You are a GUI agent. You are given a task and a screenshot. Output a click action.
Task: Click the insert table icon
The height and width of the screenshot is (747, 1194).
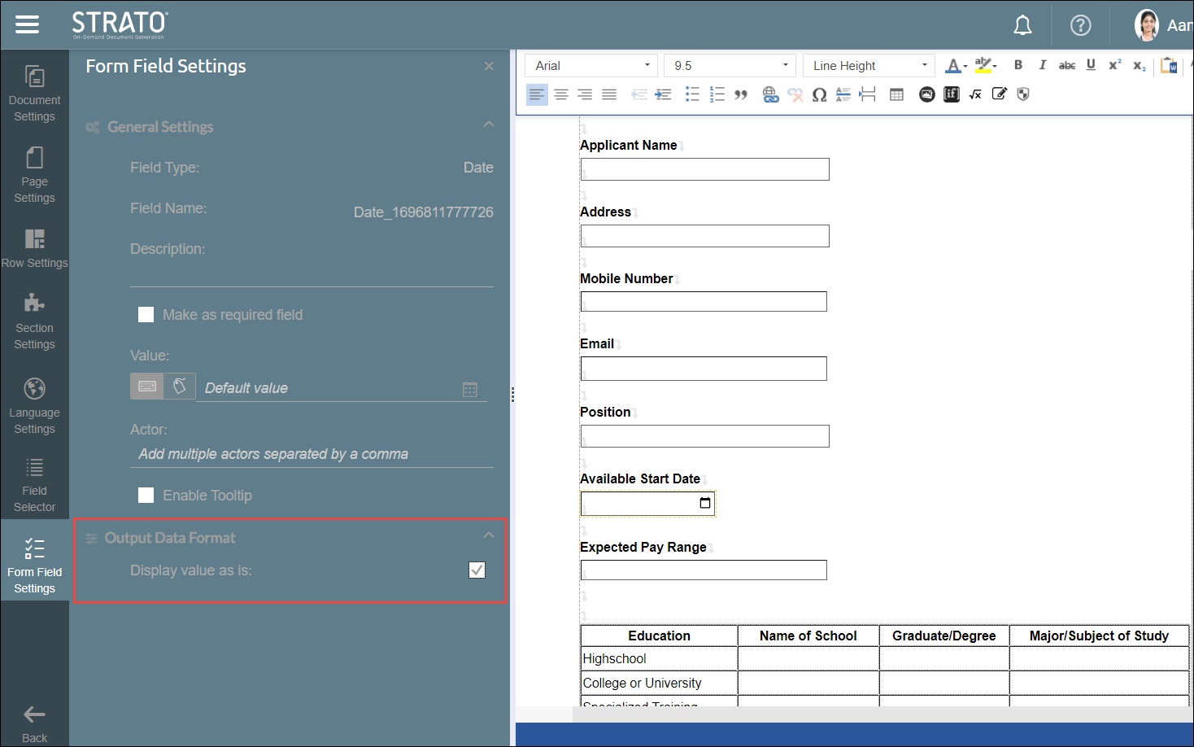pos(896,95)
